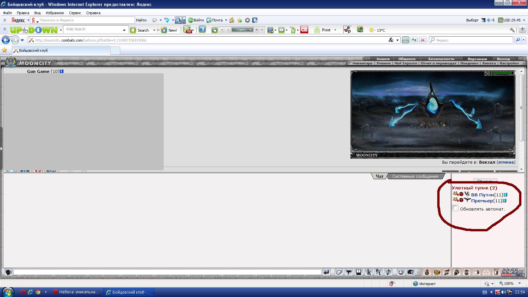Screen dimensions: 528x297
Task: Open player Премьер name link
Action: 482,201
